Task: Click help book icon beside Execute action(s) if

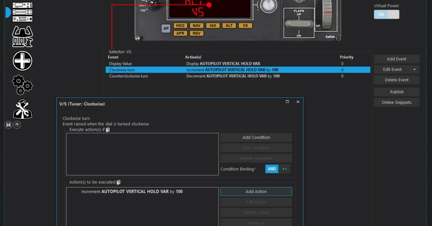Action: click(108, 130)
